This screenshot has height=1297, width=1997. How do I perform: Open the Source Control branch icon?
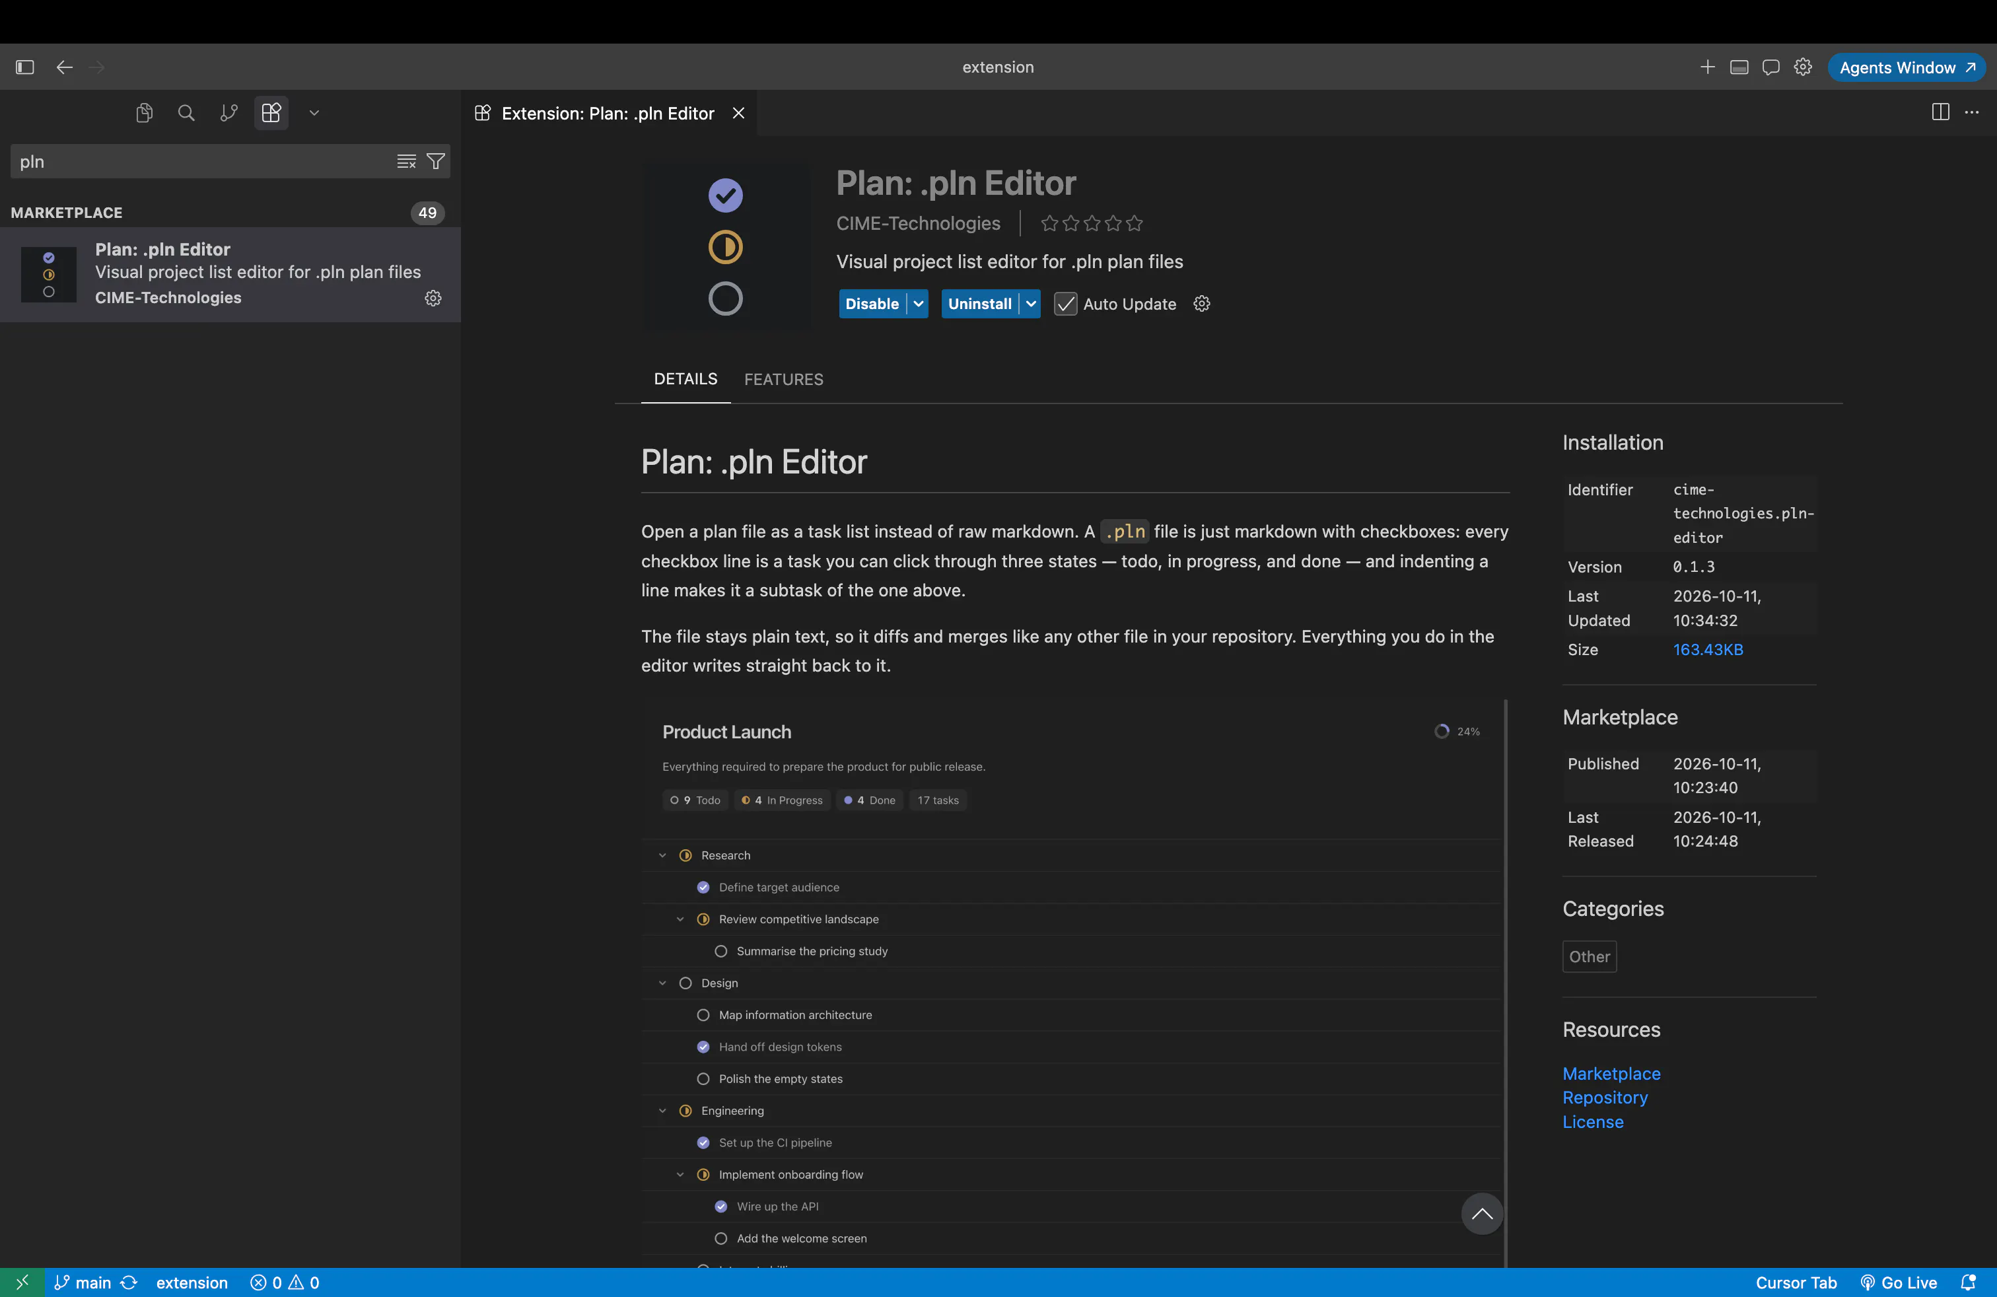point(228,112)
